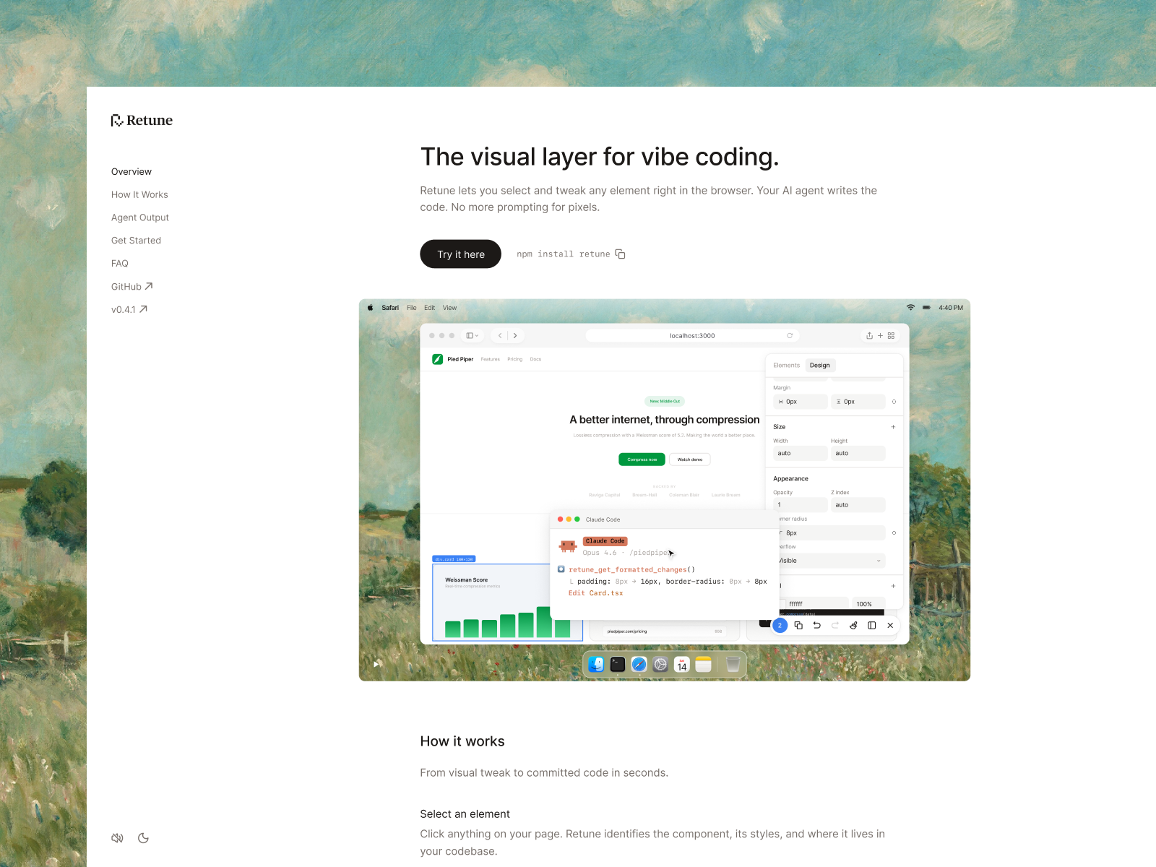
Task: Open the Docs link on the Pied Piper page
Action: 535,359
